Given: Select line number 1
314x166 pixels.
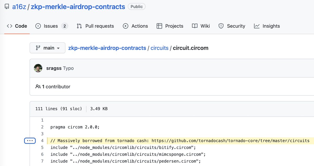Looking at the screenshot, I should coord(42,120).
